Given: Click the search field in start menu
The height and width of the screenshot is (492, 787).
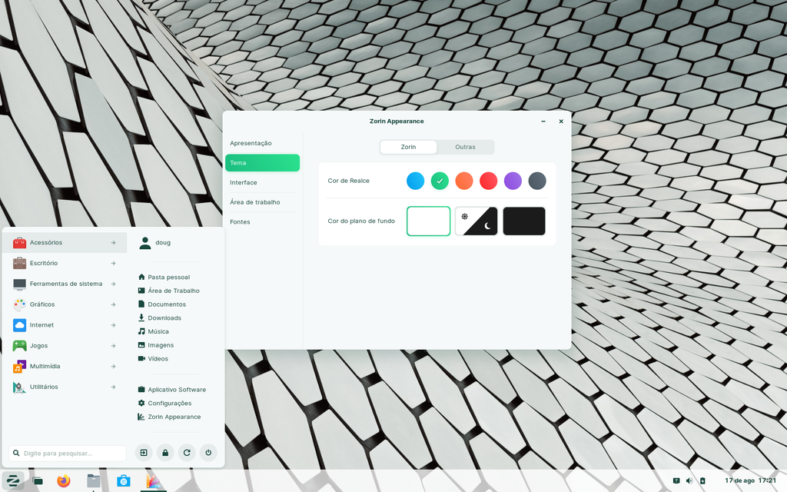Looking at the screenshot, I should pyautogui.click(x=68, y=453).
